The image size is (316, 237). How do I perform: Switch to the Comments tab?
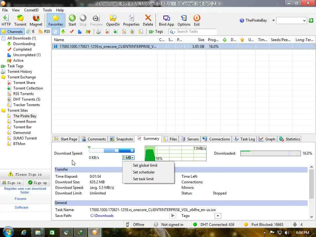click(94, 139)
